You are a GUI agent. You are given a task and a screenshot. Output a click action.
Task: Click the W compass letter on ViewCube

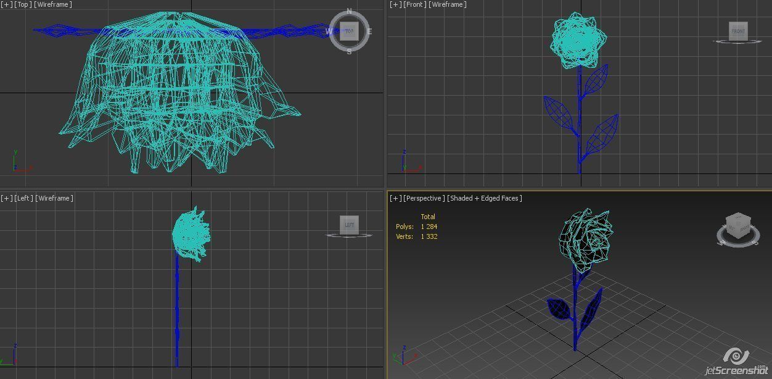click(329, 31)
